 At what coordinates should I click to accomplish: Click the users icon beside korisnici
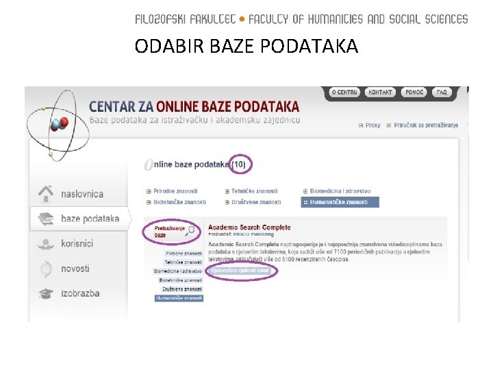pyautogui.click(x=46, y=244)
